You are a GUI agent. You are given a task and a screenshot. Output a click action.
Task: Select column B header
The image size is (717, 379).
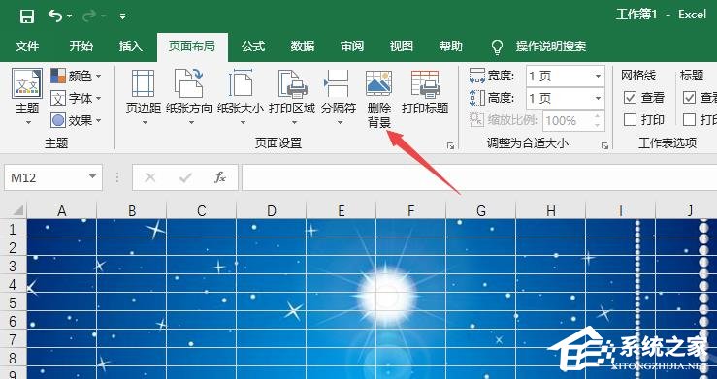[132, 210]
